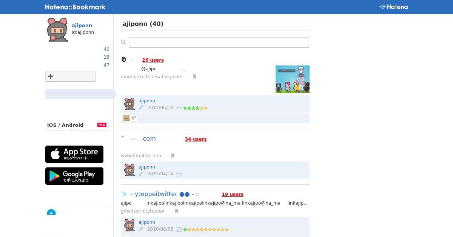Open ajiponn's large profile avatar in sidebar

57,30
